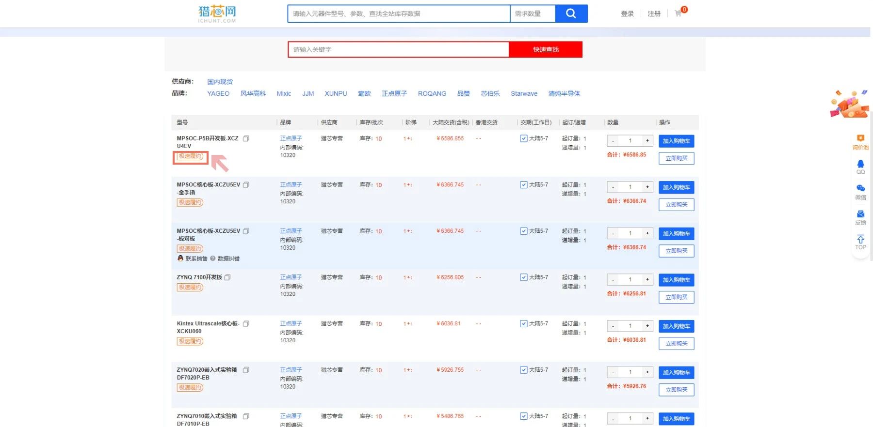Image resolution: width=873 pixels, height=427 pixels.
Task: Open the shopping cart icon
Action: [x=678, y=14]
